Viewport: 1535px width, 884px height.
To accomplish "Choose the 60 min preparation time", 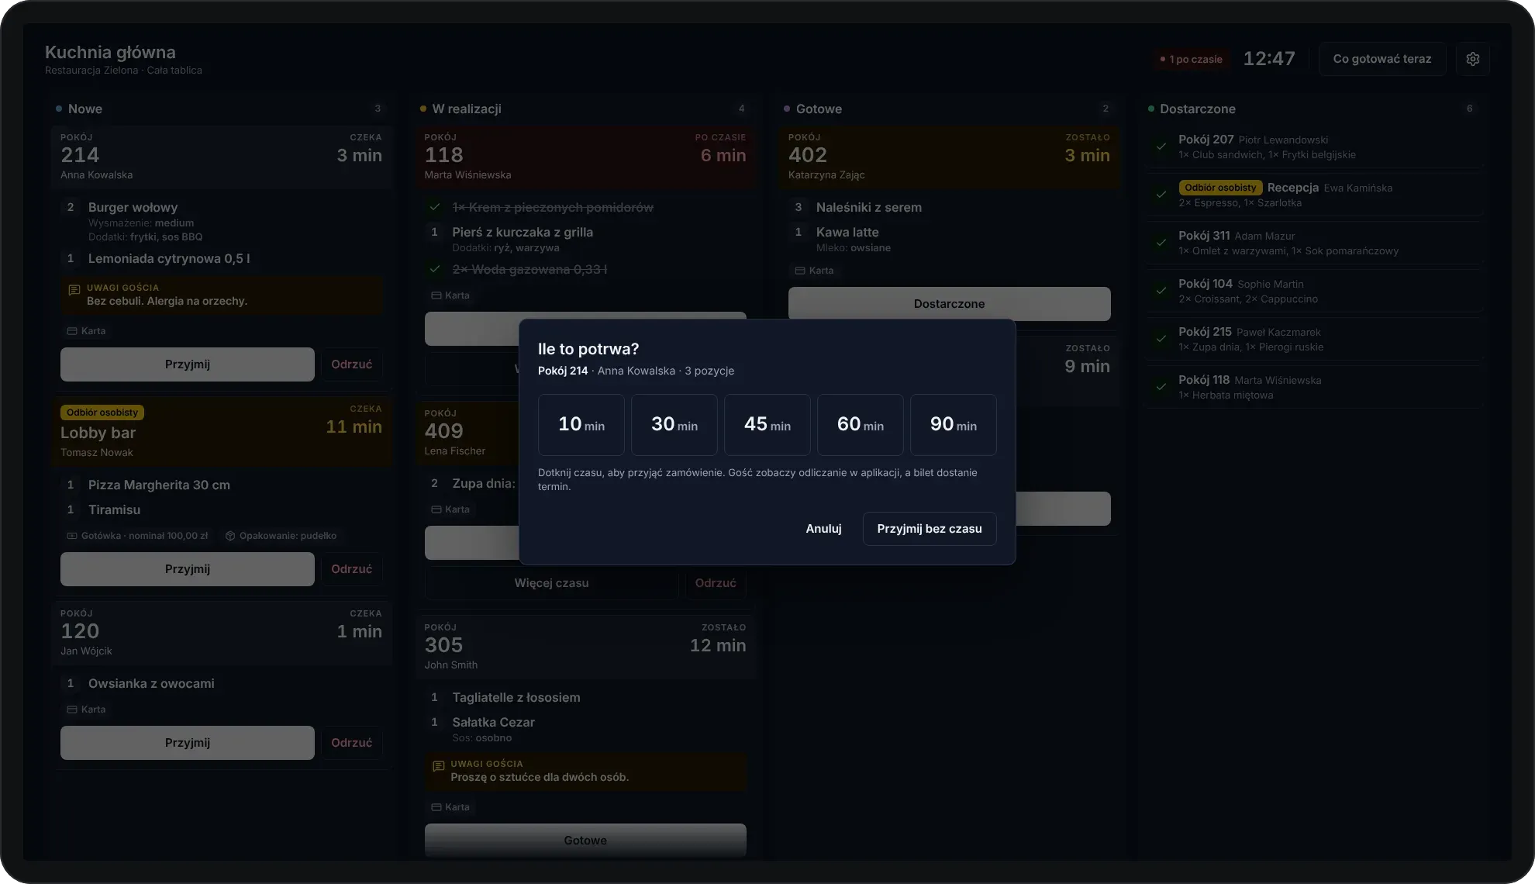I will 861,425.
